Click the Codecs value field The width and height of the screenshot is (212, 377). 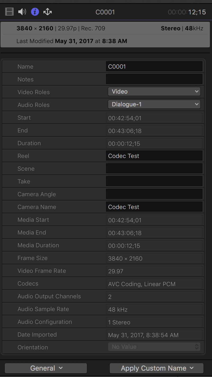point(154,284)
